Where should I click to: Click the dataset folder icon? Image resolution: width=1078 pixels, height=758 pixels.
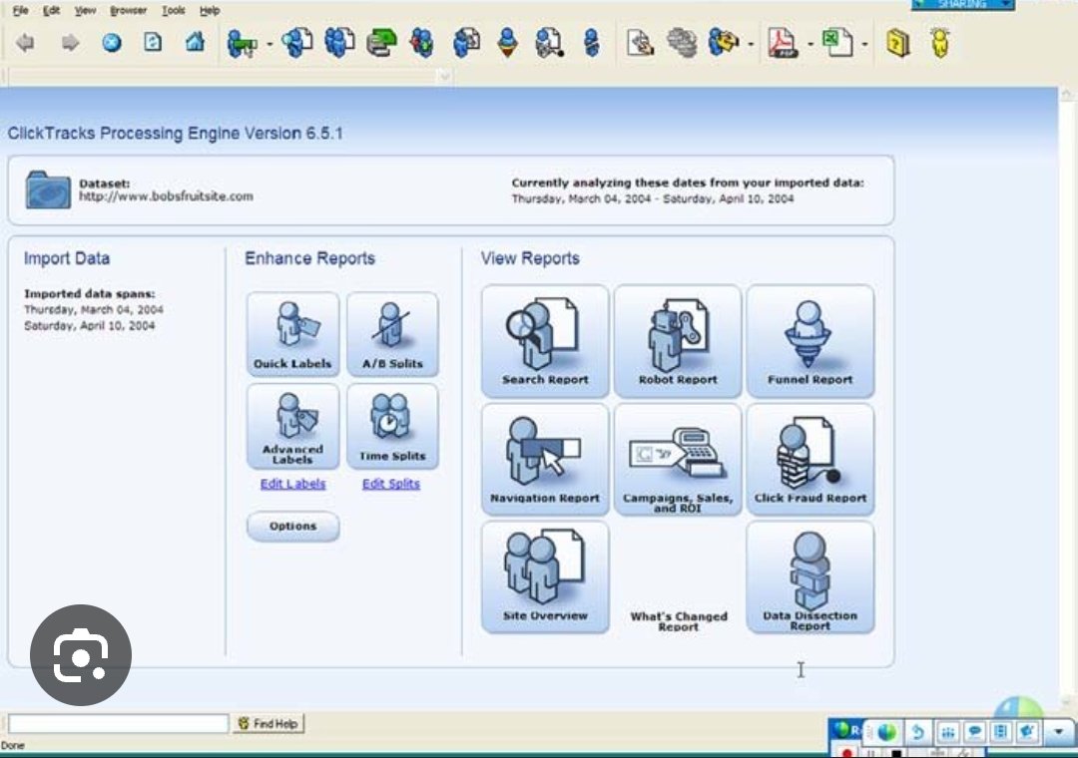tap(48, 189)
